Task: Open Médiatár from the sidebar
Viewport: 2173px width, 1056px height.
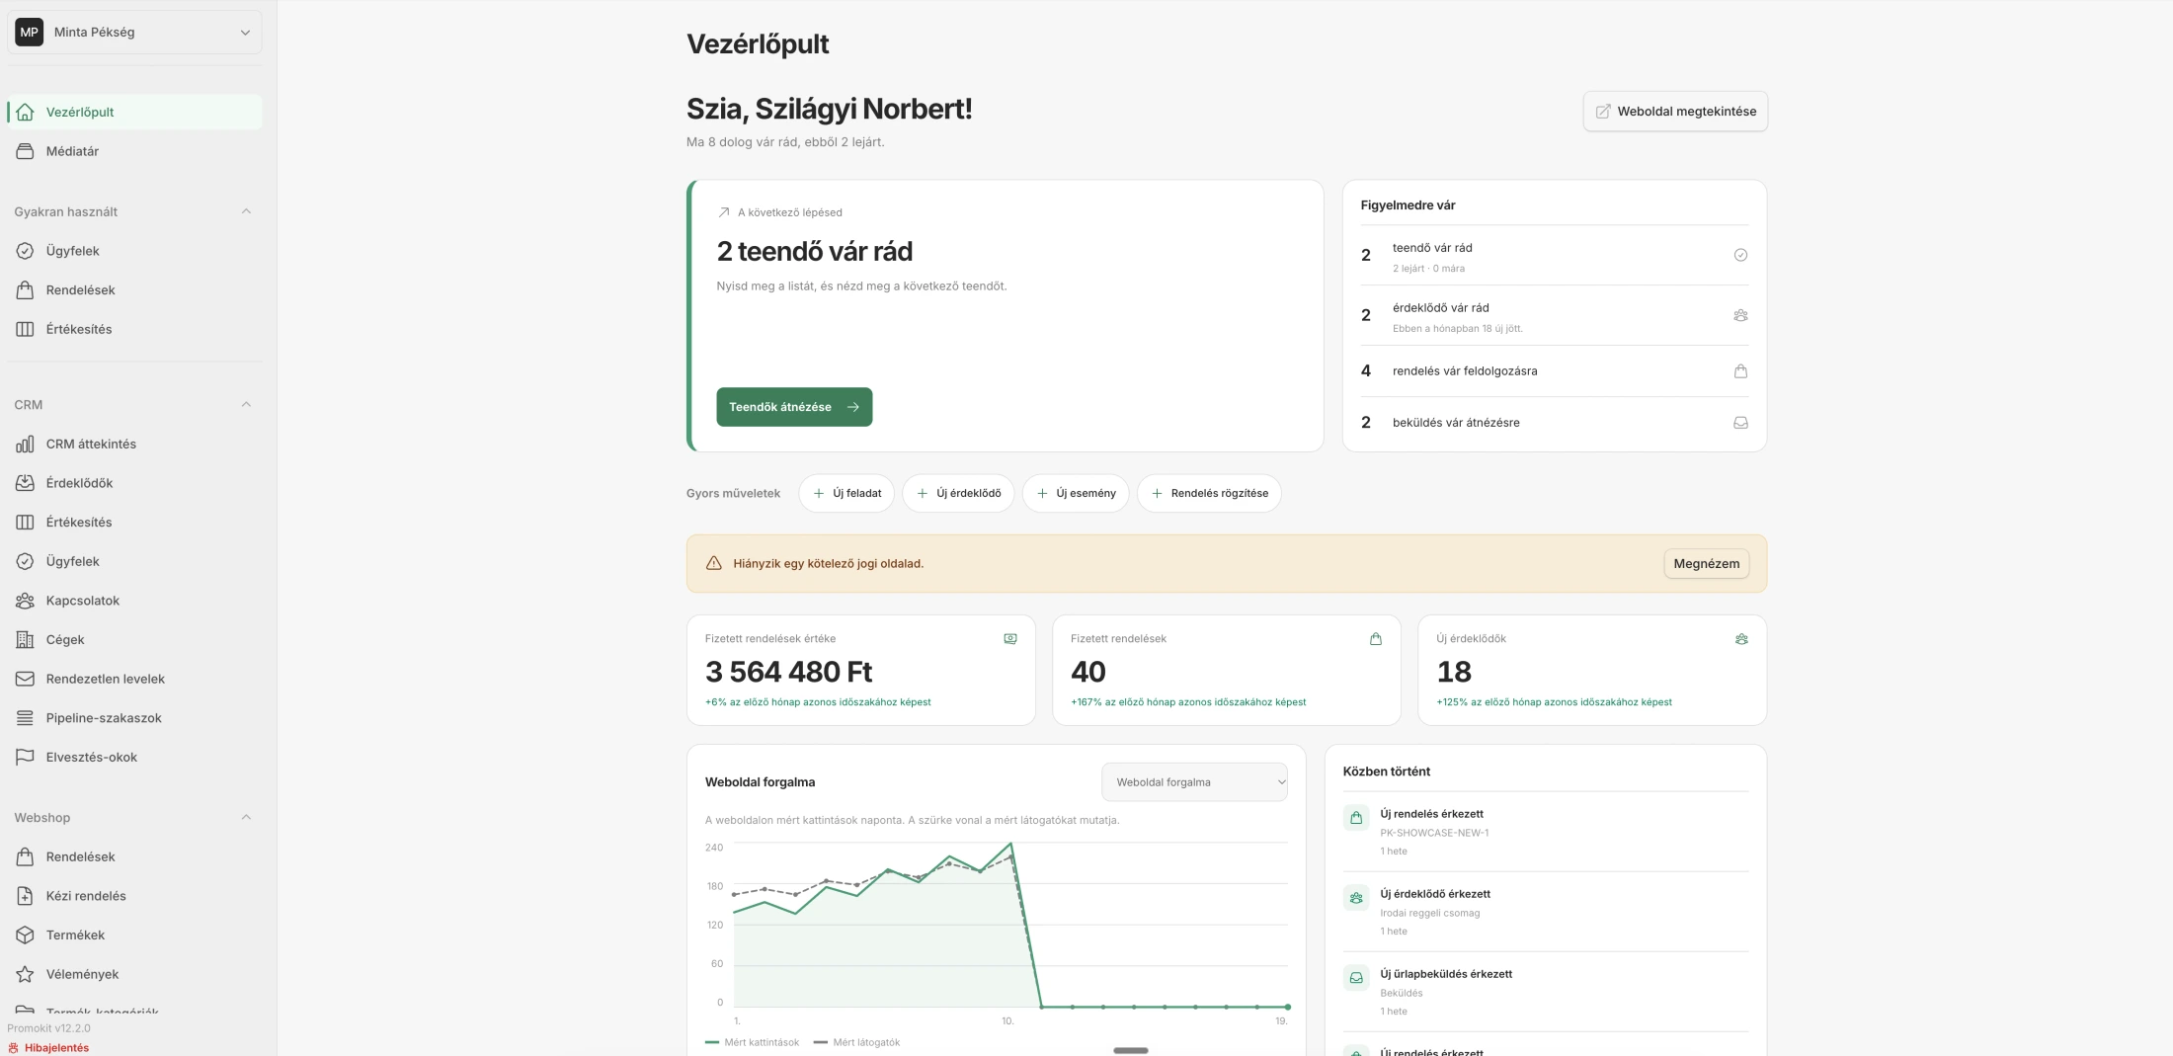Action: pyautogui.click(x=134, y=151)
